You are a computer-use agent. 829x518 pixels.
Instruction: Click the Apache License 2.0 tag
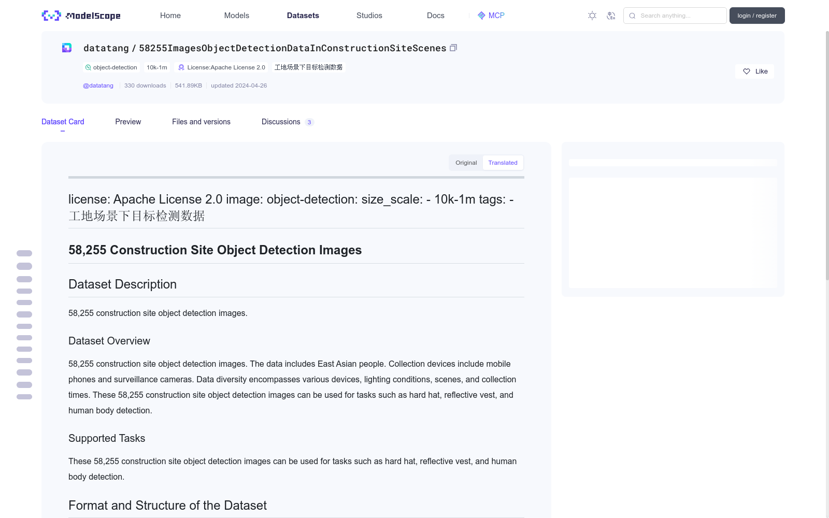coord(222,67)
